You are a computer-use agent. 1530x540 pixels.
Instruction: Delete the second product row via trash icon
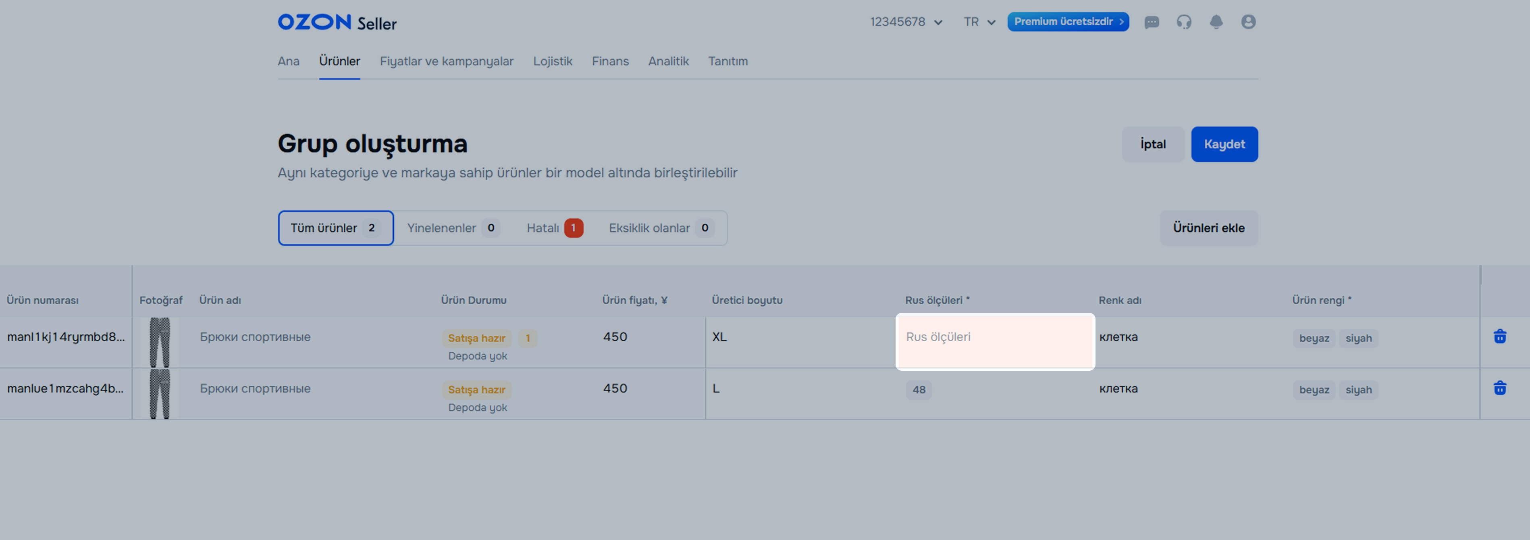(1499, 388)
